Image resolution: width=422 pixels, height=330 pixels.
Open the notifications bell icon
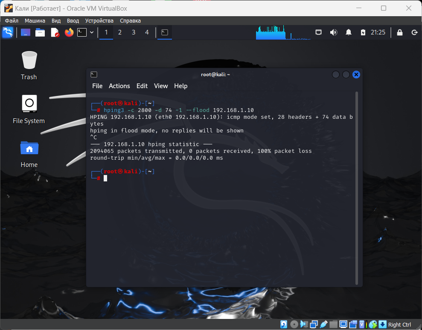349,32
